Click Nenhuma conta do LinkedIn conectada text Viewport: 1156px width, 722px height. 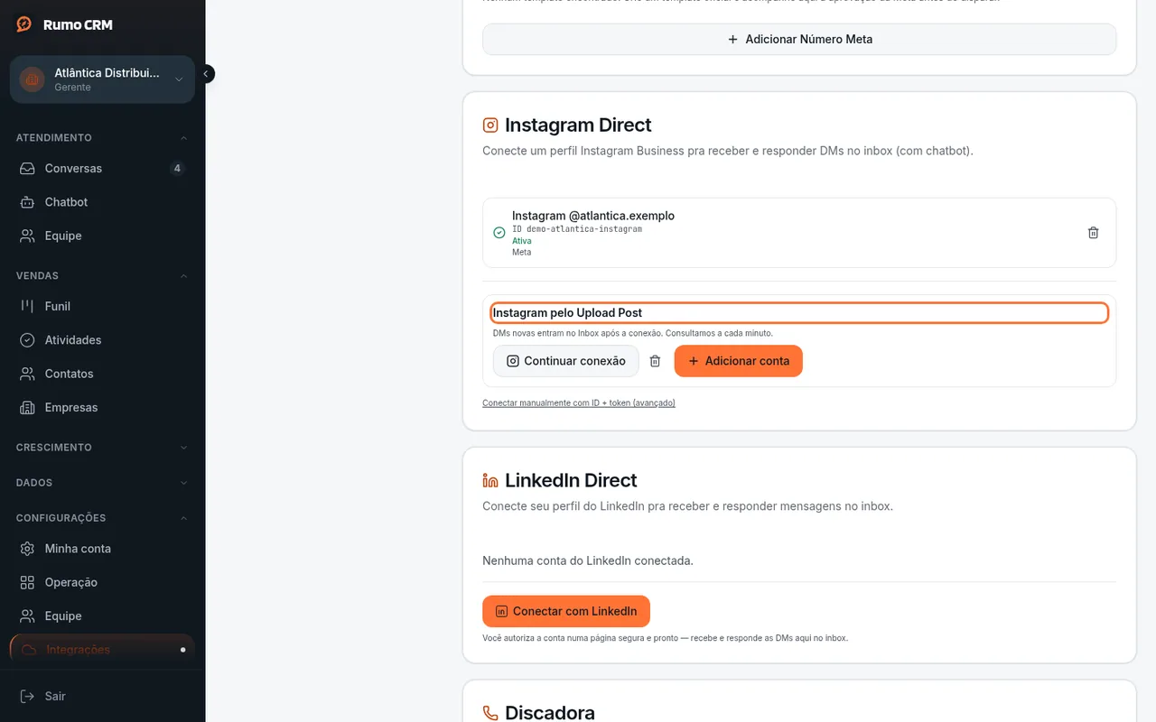coord(588,560)
